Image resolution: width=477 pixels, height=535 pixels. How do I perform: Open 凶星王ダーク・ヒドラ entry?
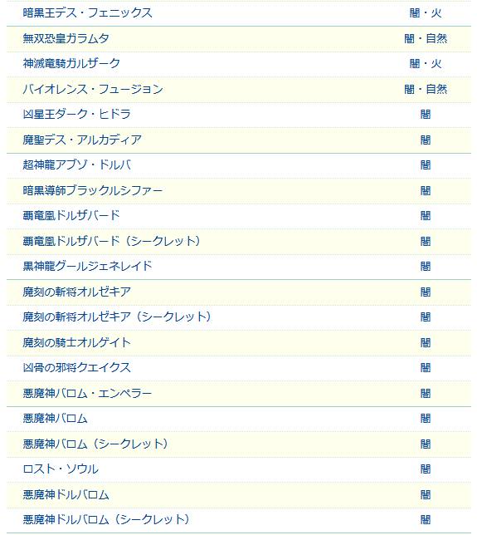click(x=76, y=114)
